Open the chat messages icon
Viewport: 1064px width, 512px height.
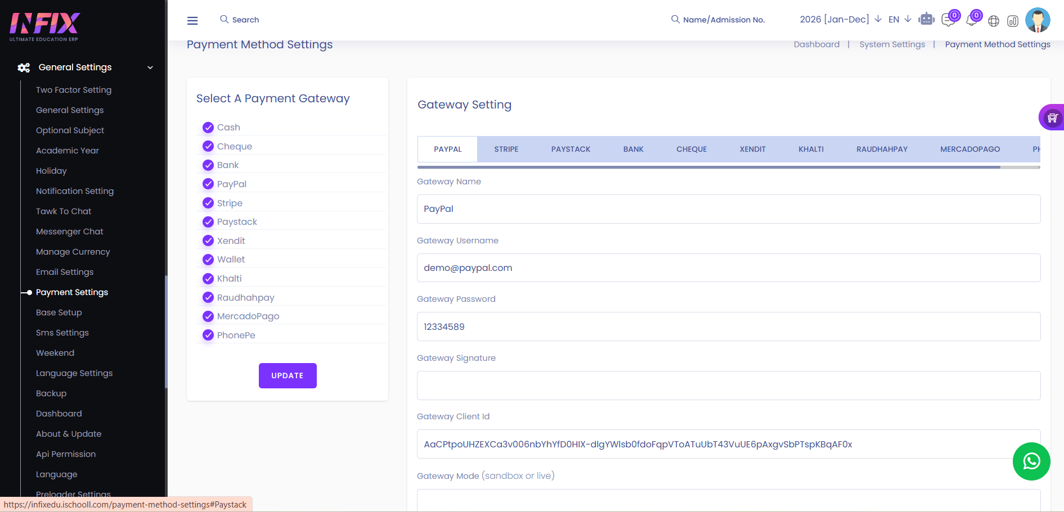click(949, 20)
